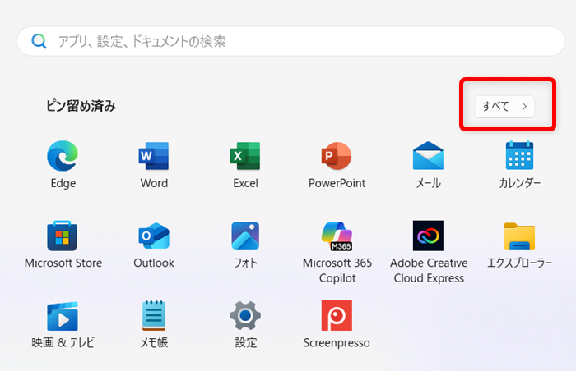576x371 pixels.
Task: Open Adobe Creative Cloud Express
Action: 428,236
